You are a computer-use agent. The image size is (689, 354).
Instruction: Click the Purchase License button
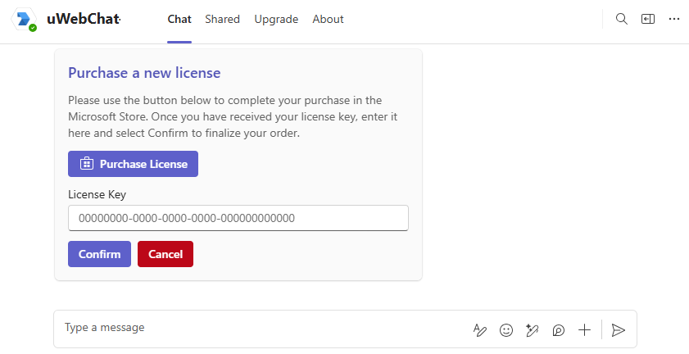pyautogui.click(x=133, y=164)
